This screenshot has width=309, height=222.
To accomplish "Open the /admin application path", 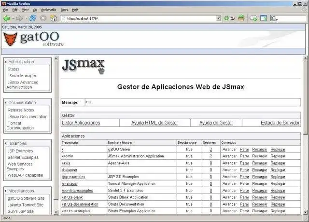I will [68, 156].
